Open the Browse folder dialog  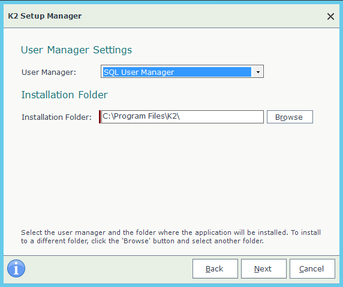pyautogui.click(x=290, y=117)
